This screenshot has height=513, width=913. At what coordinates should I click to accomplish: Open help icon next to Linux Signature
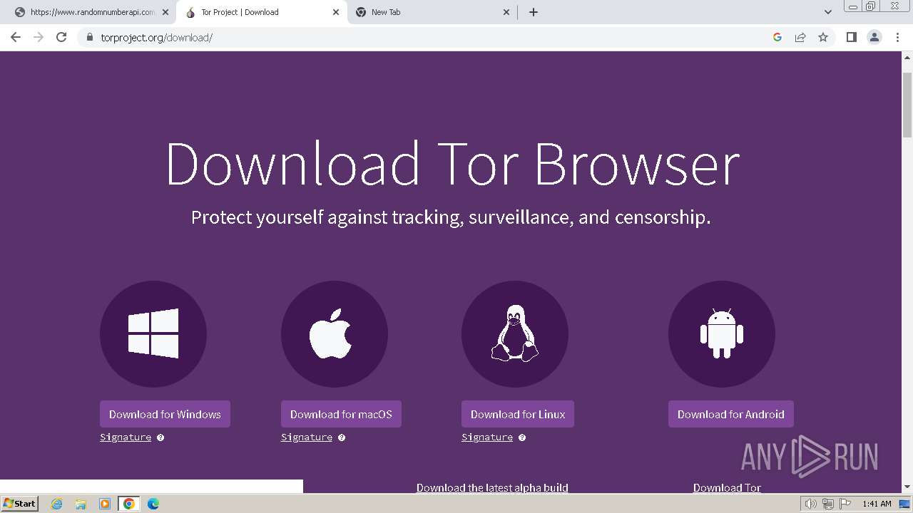click(x=522, y=437)
